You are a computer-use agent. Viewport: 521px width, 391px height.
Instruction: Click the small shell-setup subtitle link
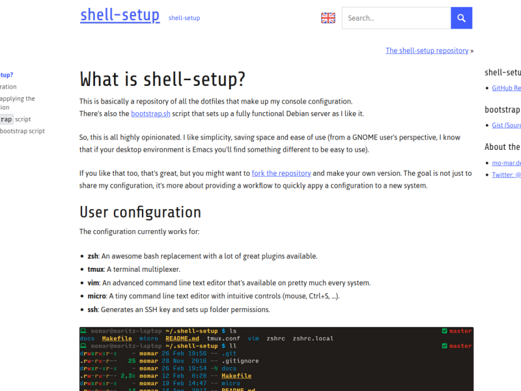point(184,18)
